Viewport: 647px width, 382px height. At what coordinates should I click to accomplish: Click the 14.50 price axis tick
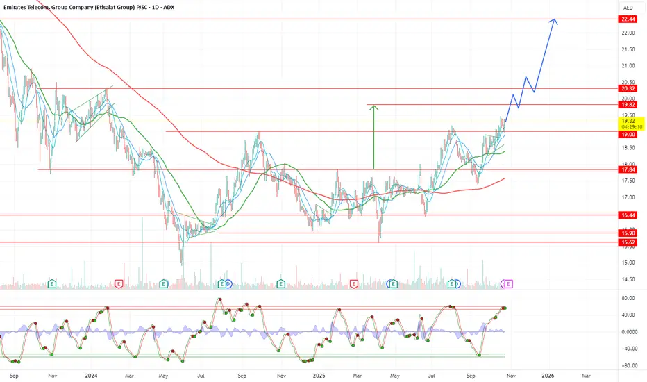click(628, 279)
